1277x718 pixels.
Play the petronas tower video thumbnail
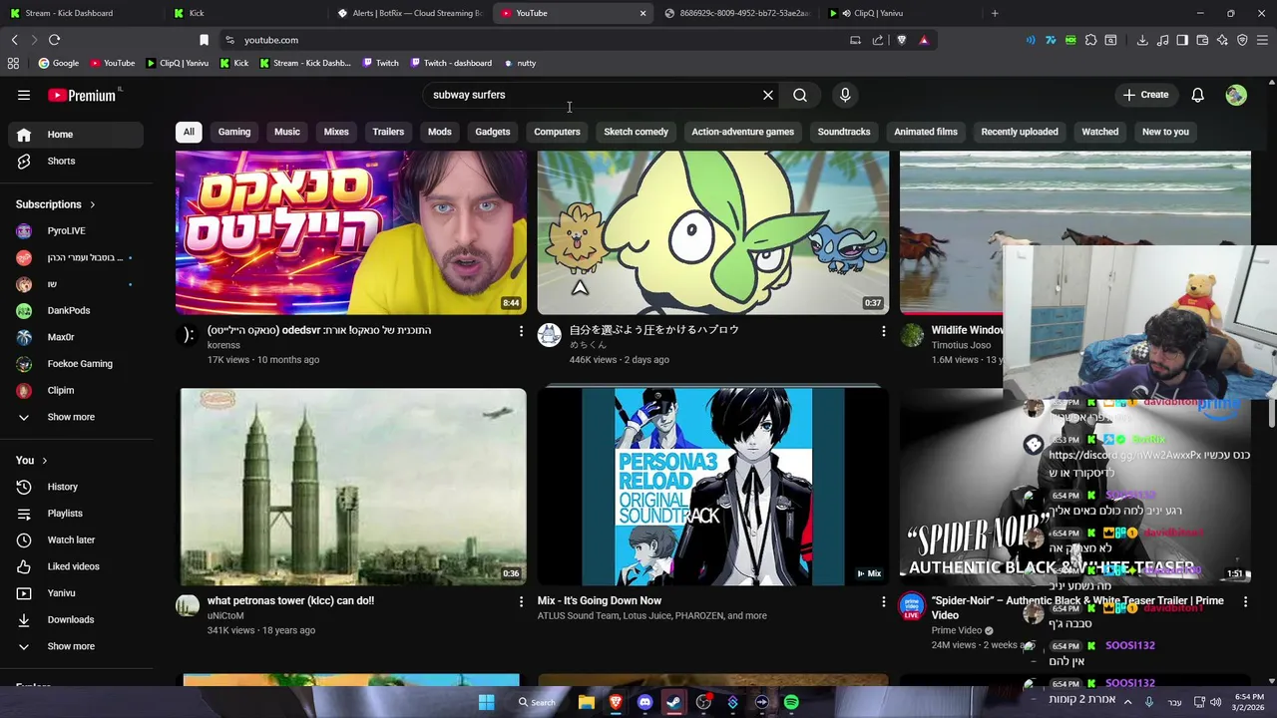[353, 487]
